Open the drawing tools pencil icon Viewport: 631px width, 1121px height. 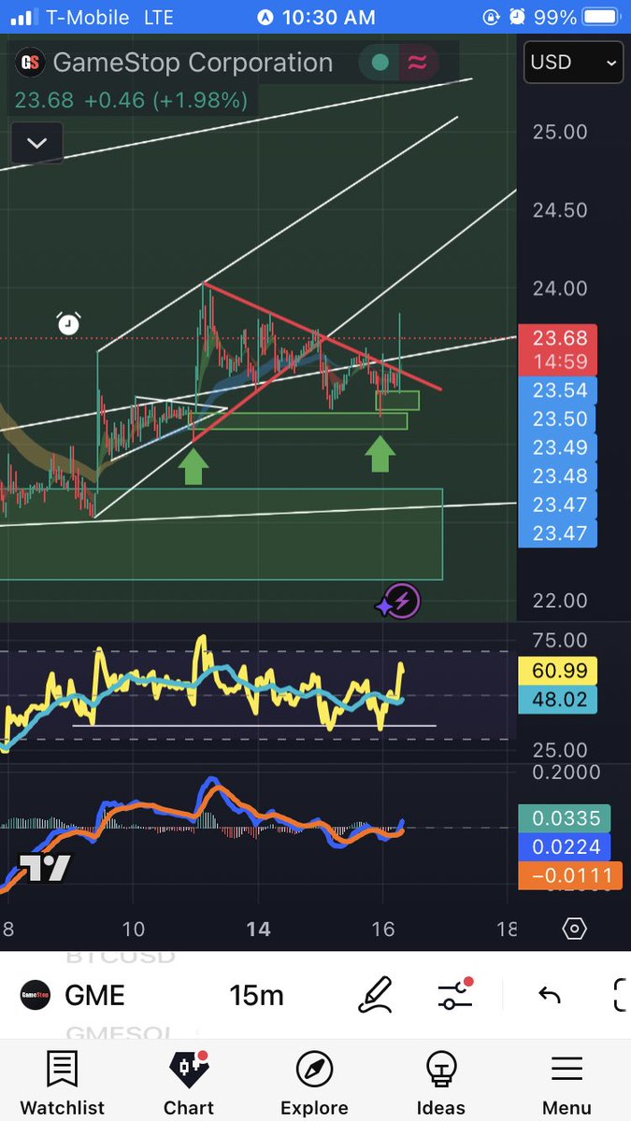(x=376, y=995)
